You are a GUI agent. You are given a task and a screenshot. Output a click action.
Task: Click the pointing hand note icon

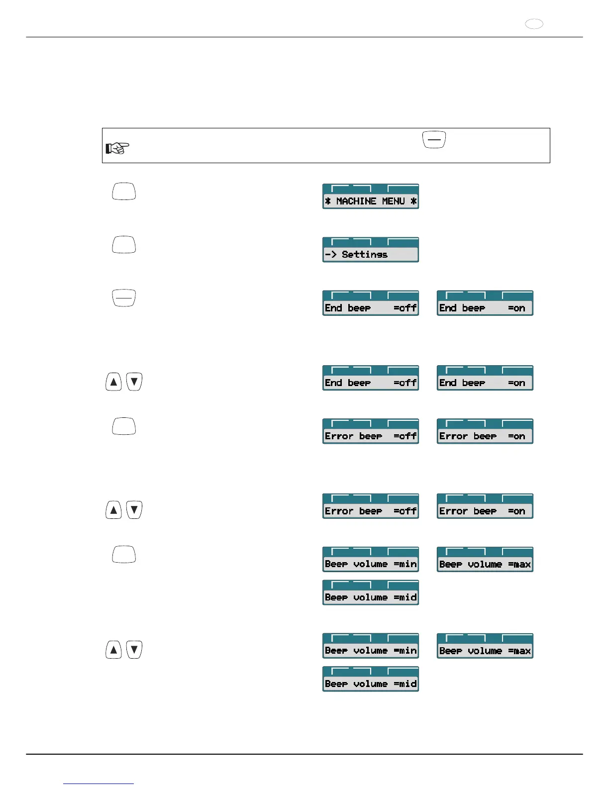click(x=117, y=148)
